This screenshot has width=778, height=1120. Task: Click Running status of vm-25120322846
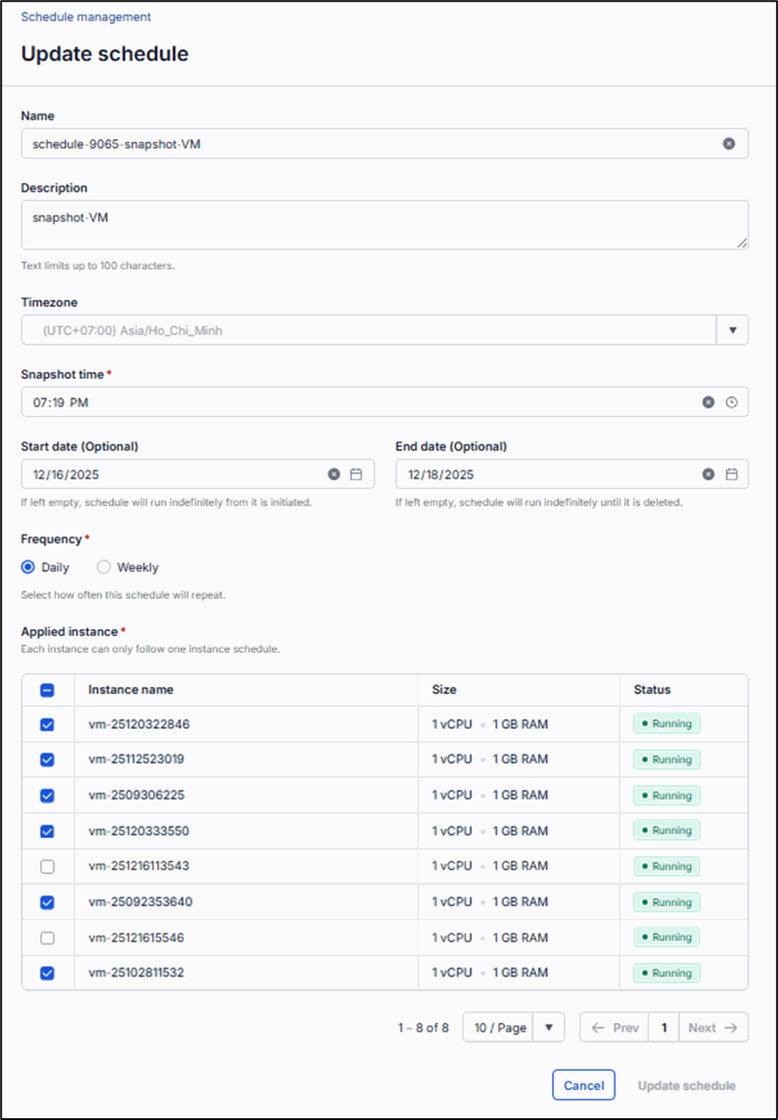click(667, 724)
